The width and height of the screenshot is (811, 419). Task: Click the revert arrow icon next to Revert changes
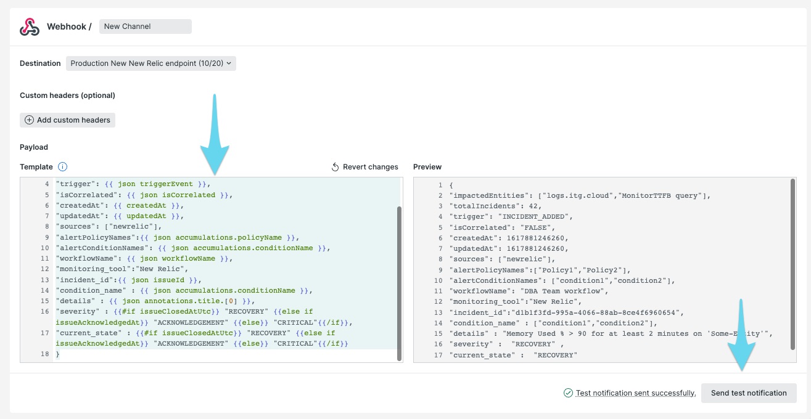pyautogui.click(x=334, y=166)
